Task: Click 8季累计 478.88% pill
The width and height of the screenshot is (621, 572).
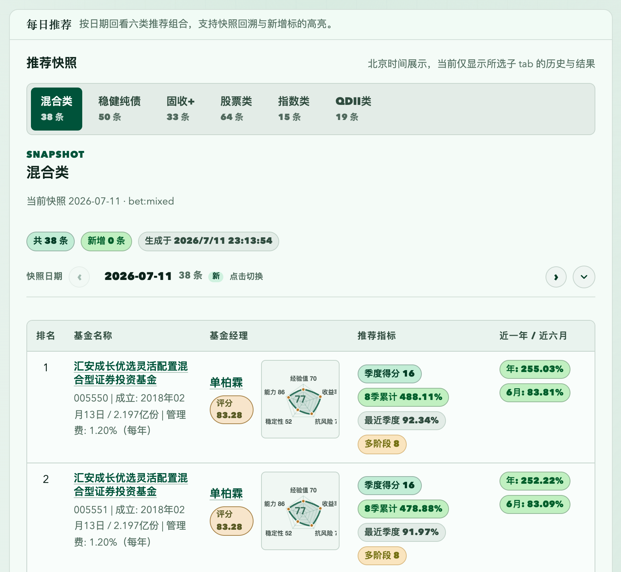Action: (x=403, y=509)
